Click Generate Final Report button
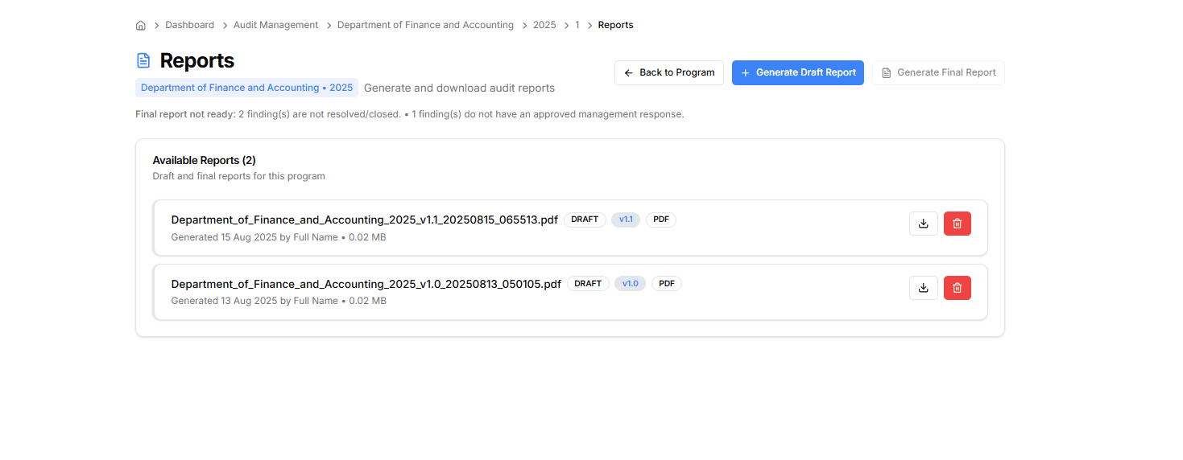The image size is (1183, 460). (x=938, y=72)
